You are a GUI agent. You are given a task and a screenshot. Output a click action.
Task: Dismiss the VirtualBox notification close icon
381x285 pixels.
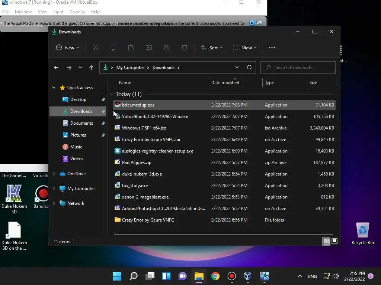[252, 23]
